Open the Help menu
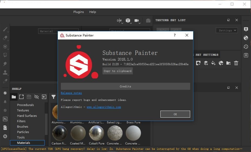The height and width of the screenshot is (152, 251). (x=93, y=12)
